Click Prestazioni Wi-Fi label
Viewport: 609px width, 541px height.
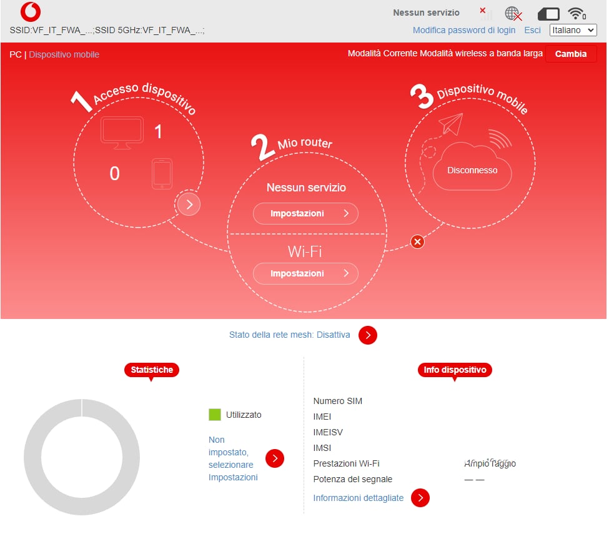[x=347, y=463]
